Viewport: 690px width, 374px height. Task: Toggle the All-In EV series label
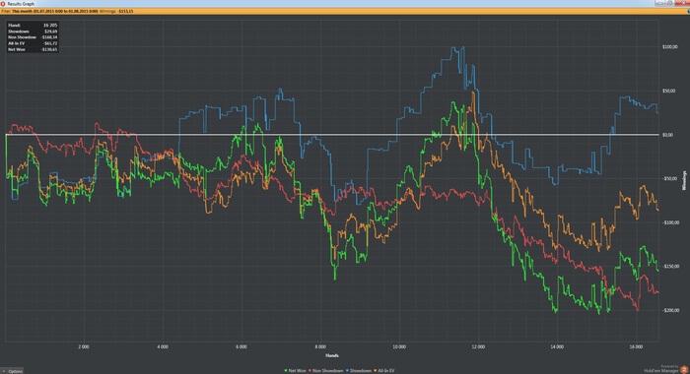[x=386, y=371]
